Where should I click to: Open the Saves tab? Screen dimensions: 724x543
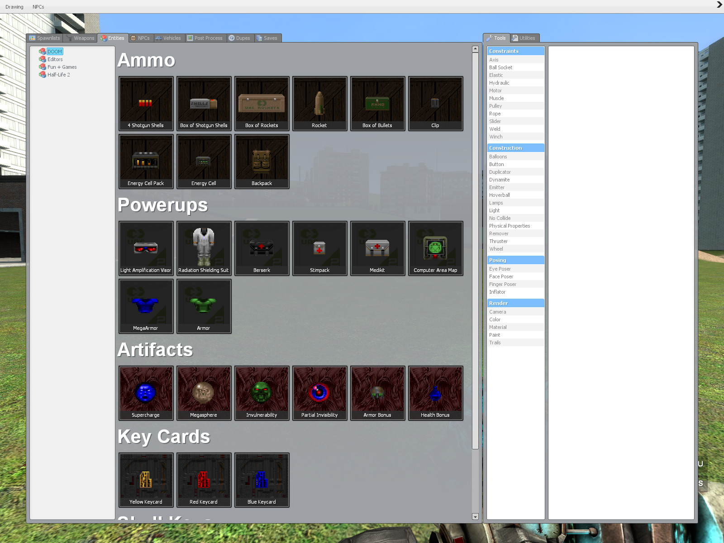click(267, 38)
